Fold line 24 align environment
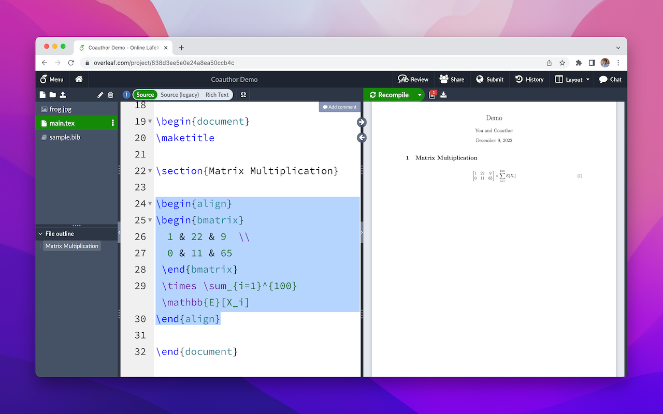The width and height of the screenshot is (663, 414). pyautogui.click(x=150, y=204)
